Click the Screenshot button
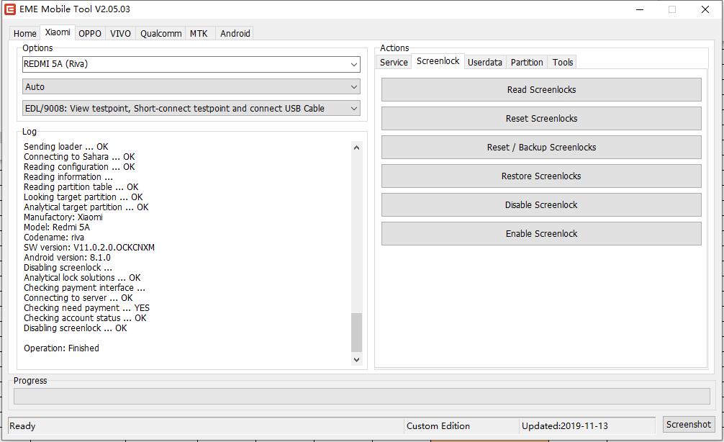This screenshot has height=442, width=724. pos(689,425)
